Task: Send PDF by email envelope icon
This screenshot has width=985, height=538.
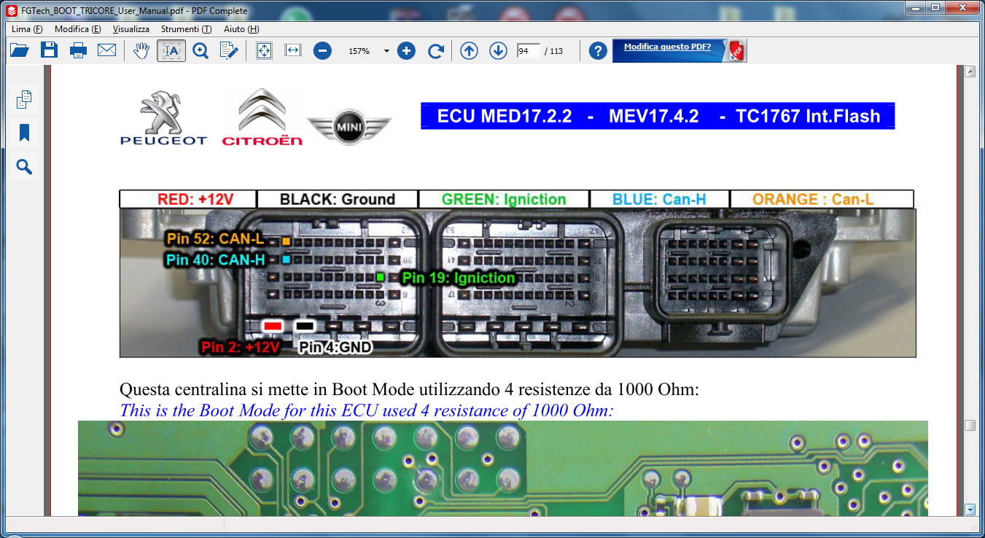Action: (x=107, y=50)
